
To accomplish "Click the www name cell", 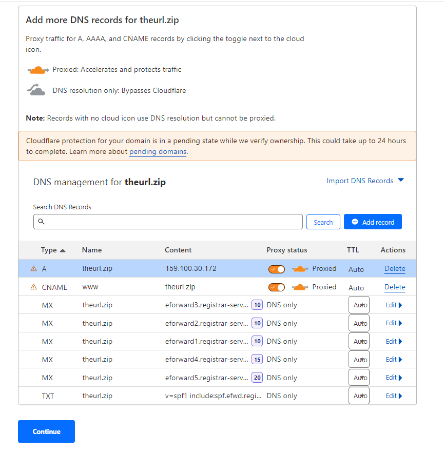I will (x=90, y=287).
